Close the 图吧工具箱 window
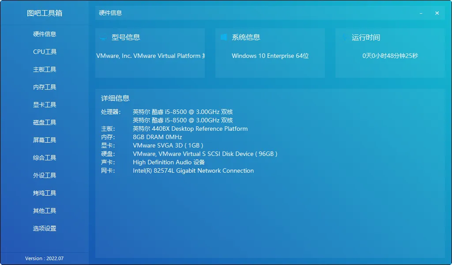452x265 pixels. (437, 13)
